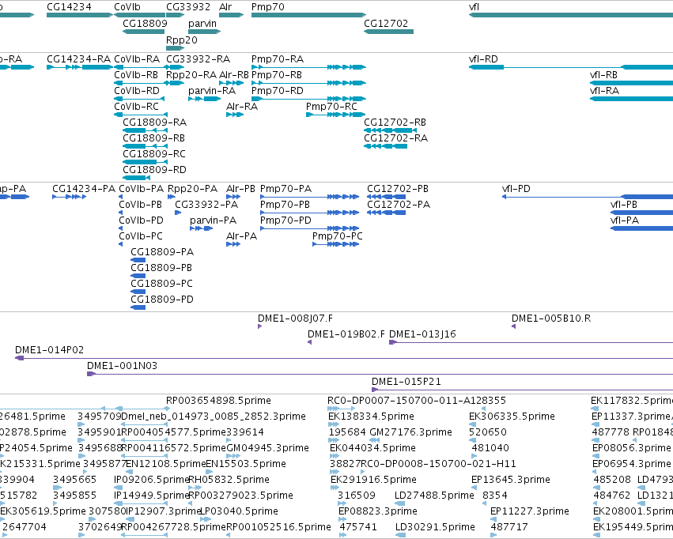The height and width of the screenshot is (539, 673).
Task: Select transcript CG12702-RA
Action: pos(385,146)
